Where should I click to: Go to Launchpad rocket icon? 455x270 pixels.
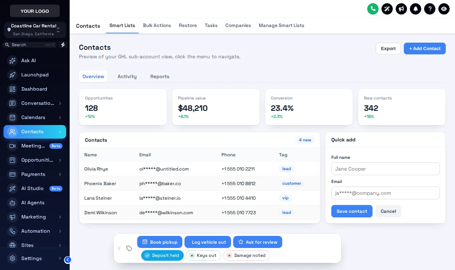click(x=12, y=75)
